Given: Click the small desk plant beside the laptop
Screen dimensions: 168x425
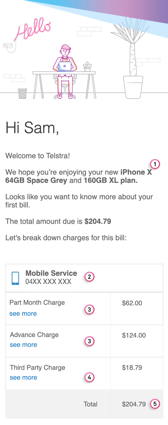Looking at the screenshot, I should (87, 66).
